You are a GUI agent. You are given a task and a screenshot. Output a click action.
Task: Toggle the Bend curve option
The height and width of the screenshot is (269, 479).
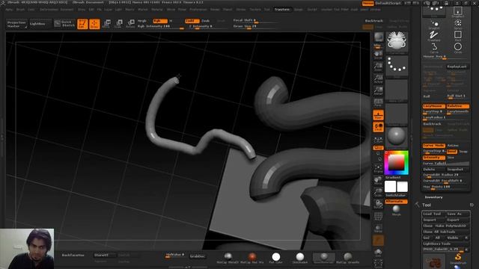click(452, 151)
